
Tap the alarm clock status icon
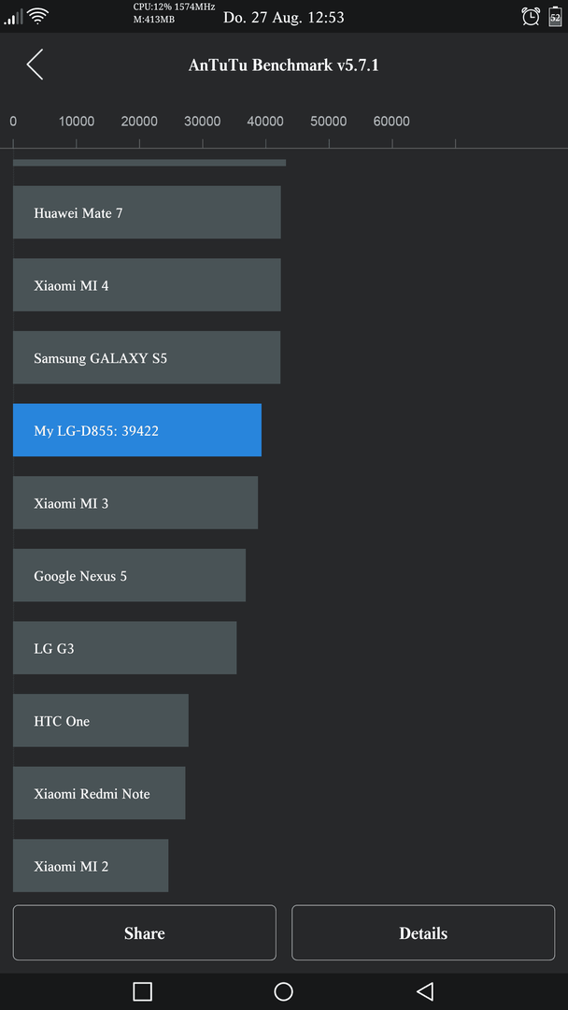(531, 17)
